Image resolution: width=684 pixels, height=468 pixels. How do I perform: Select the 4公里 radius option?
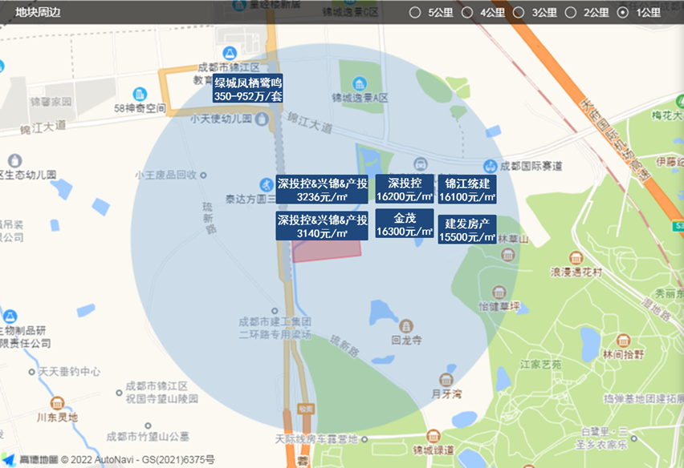[x=467, y=13]
